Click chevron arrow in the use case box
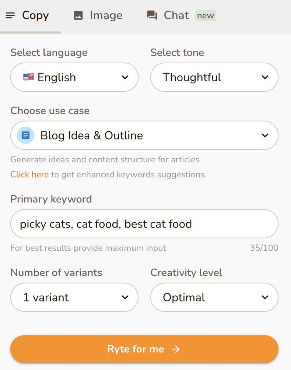291x370 pixels. coord(265,135)
